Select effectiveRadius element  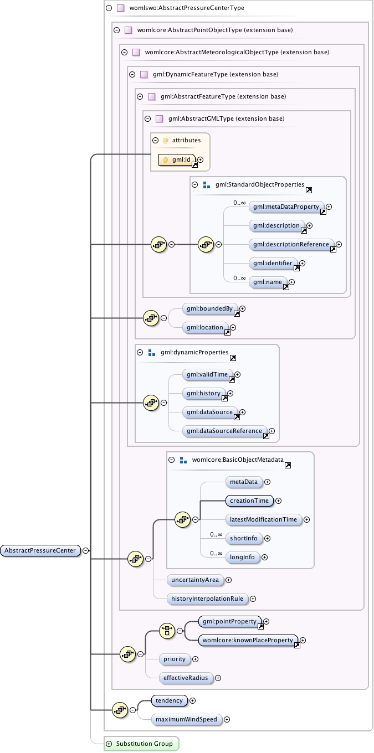click(x=186, y=678)
